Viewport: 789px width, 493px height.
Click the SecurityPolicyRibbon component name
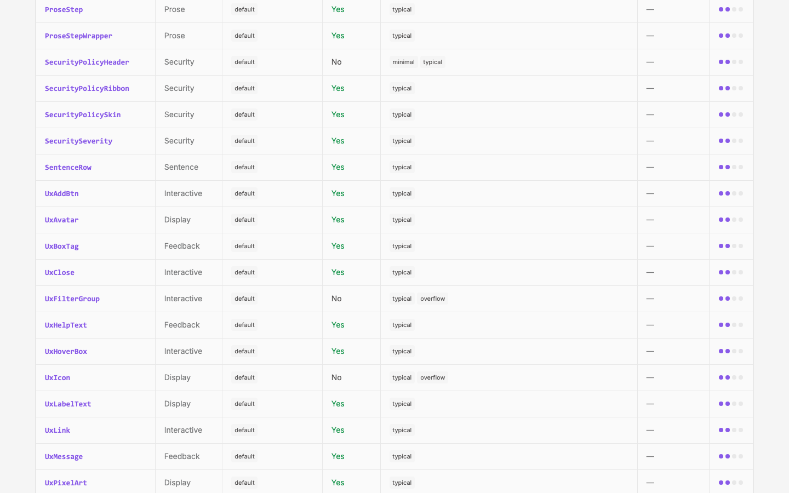87,88
